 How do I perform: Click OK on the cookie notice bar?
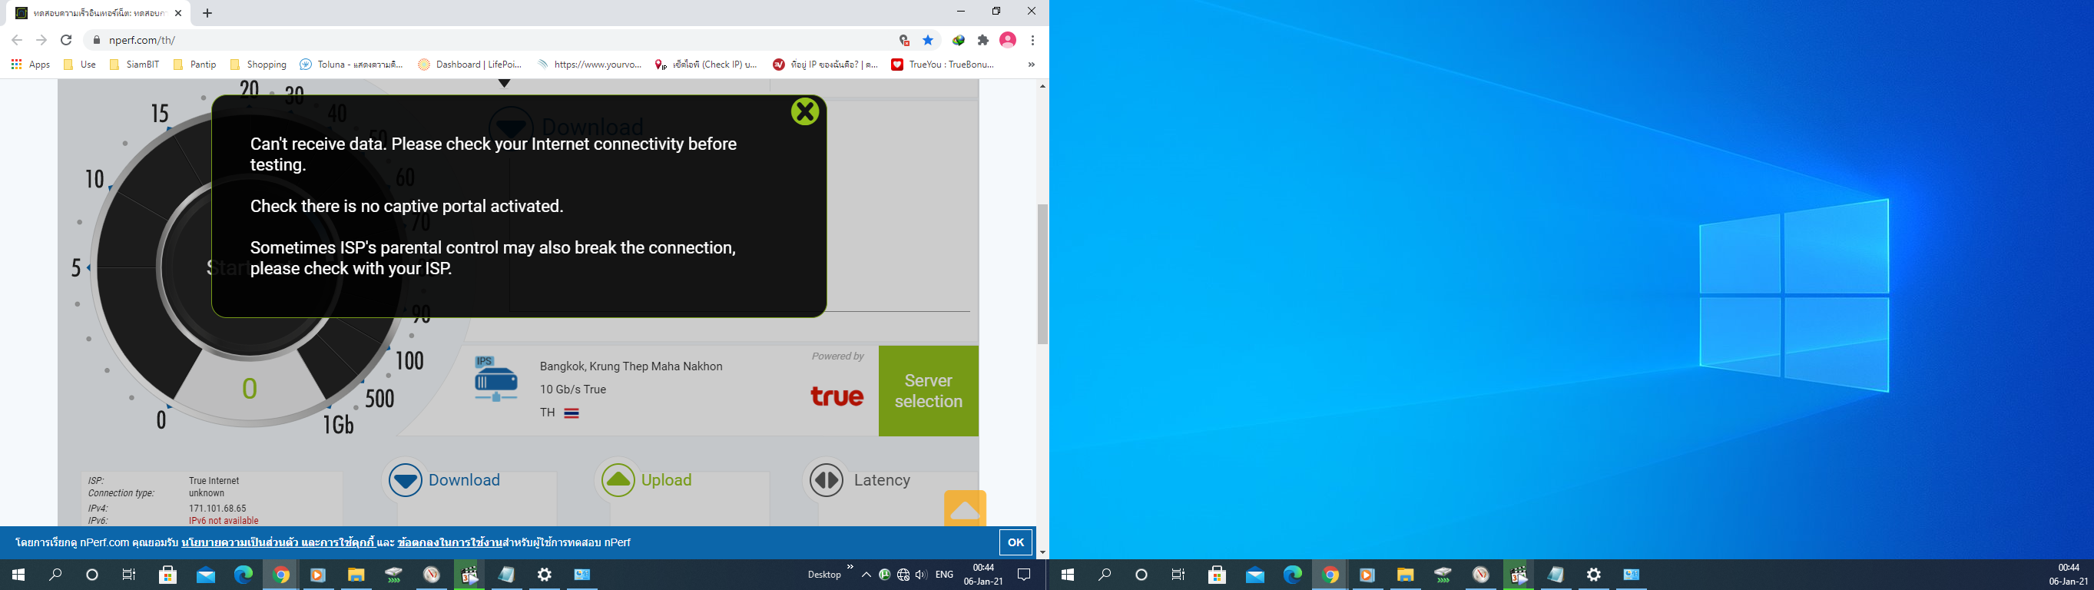pos(1016,542)
